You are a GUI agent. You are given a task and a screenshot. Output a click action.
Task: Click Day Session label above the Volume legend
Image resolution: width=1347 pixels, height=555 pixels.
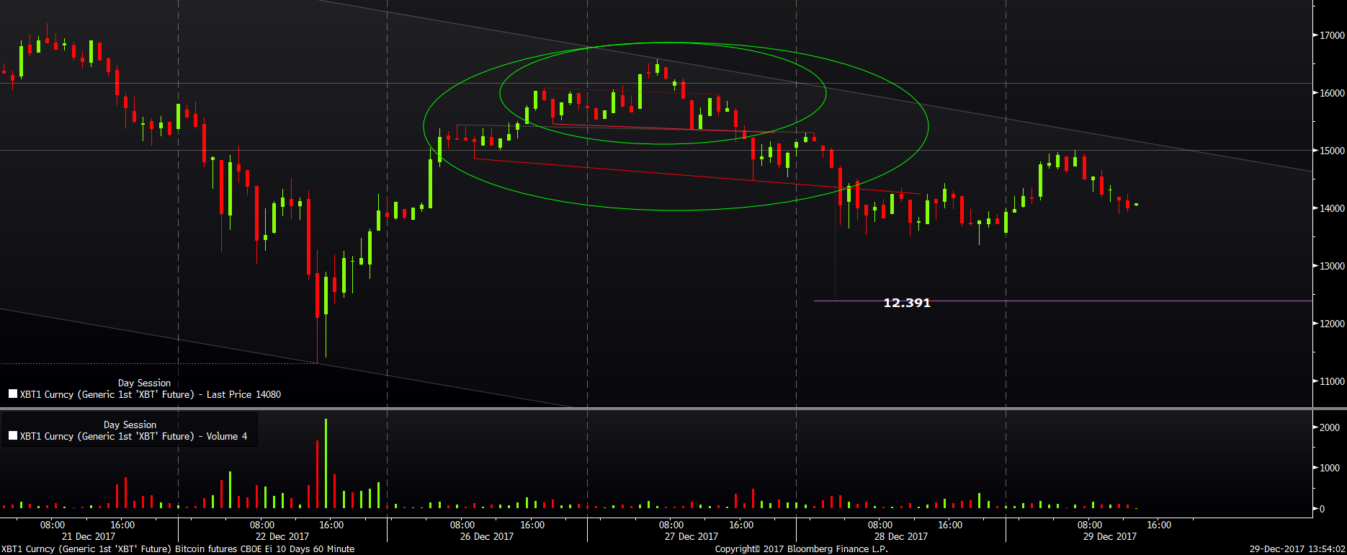(x=130, y=425)
